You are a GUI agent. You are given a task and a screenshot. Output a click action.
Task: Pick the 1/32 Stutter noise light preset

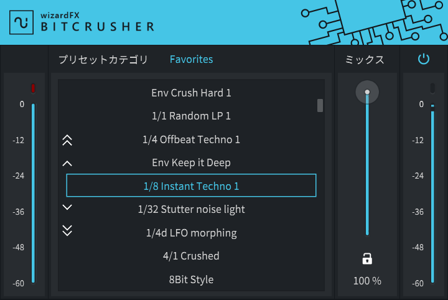click(191, 209)
